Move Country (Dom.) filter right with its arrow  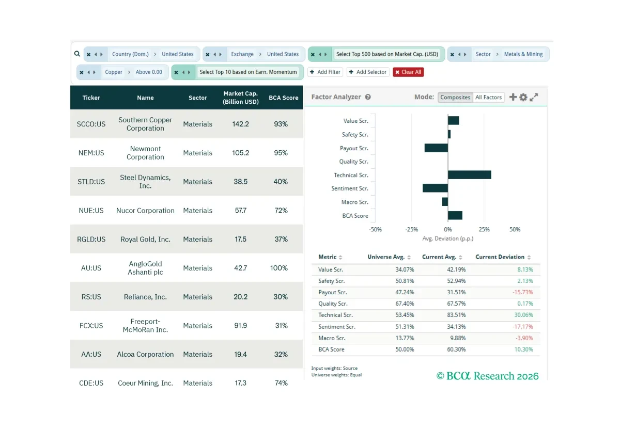click(x=101, y=54)
